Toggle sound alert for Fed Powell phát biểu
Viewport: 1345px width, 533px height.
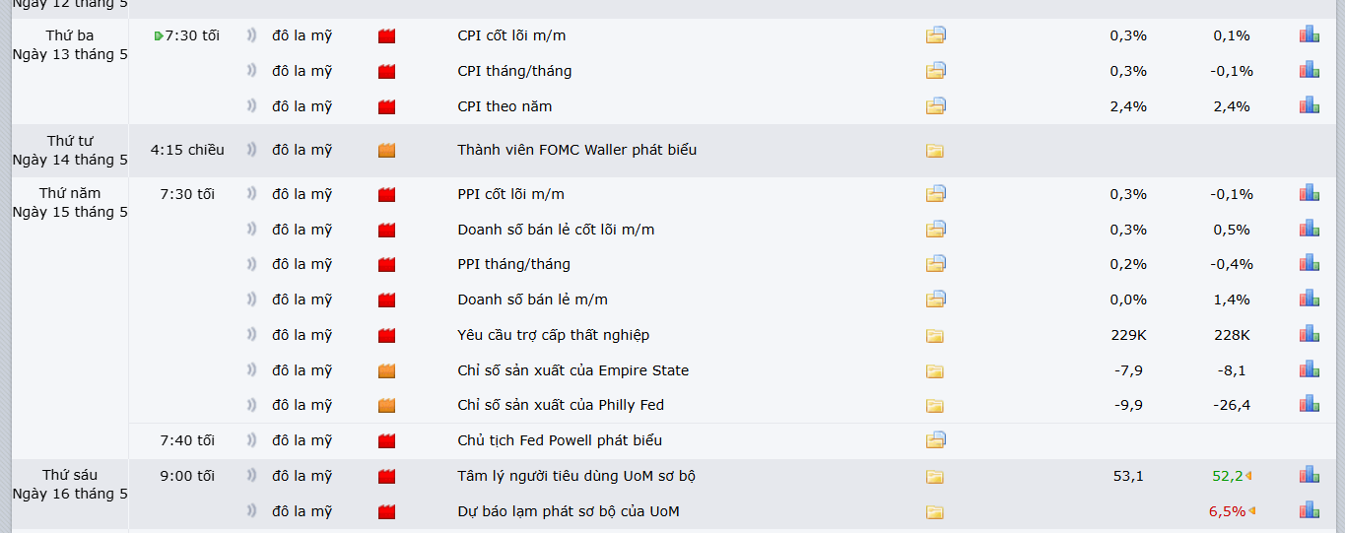pyautogui.click(x=251, y=440)
